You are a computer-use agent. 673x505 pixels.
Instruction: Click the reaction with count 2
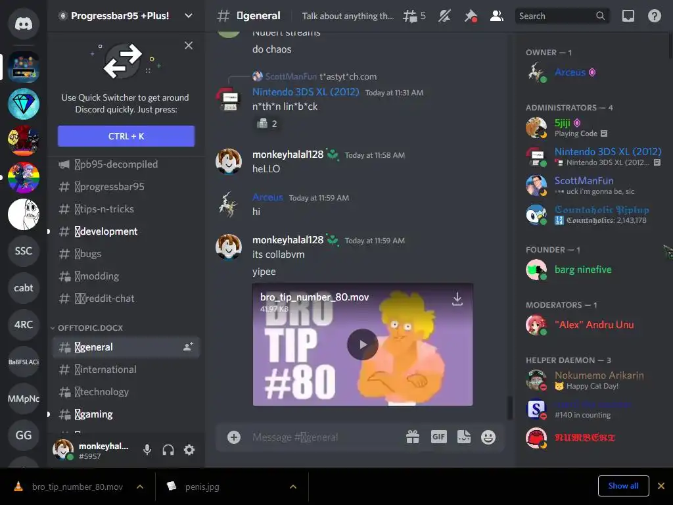click(x=267, y=124)
